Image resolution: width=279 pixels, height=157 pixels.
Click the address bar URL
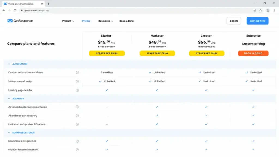click(37, 10)
